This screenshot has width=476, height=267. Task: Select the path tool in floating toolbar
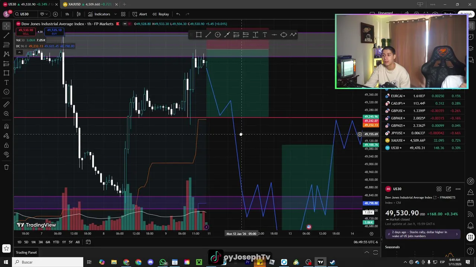(x=293, y=35)
